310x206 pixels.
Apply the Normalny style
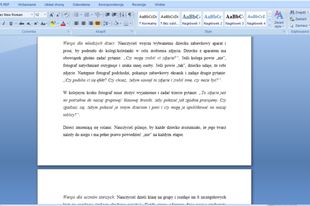148,19
